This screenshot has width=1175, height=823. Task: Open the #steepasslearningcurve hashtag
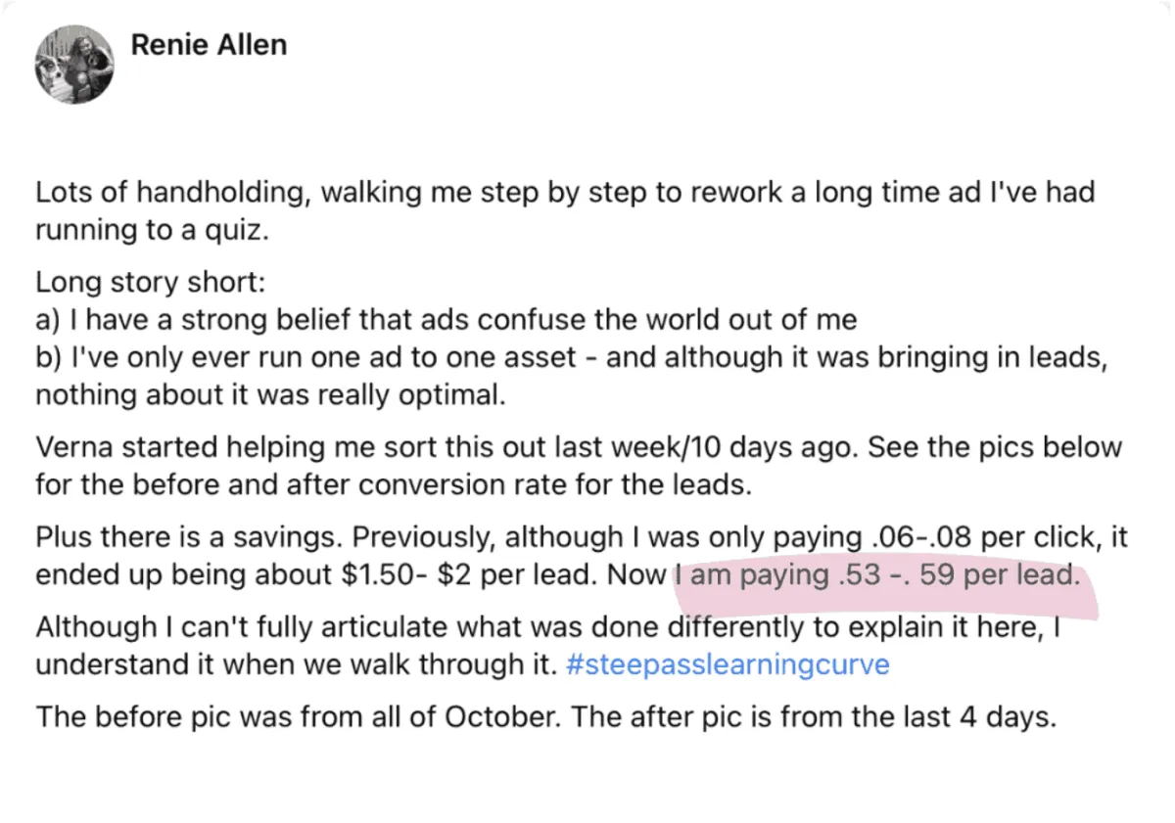coord(728,664)
